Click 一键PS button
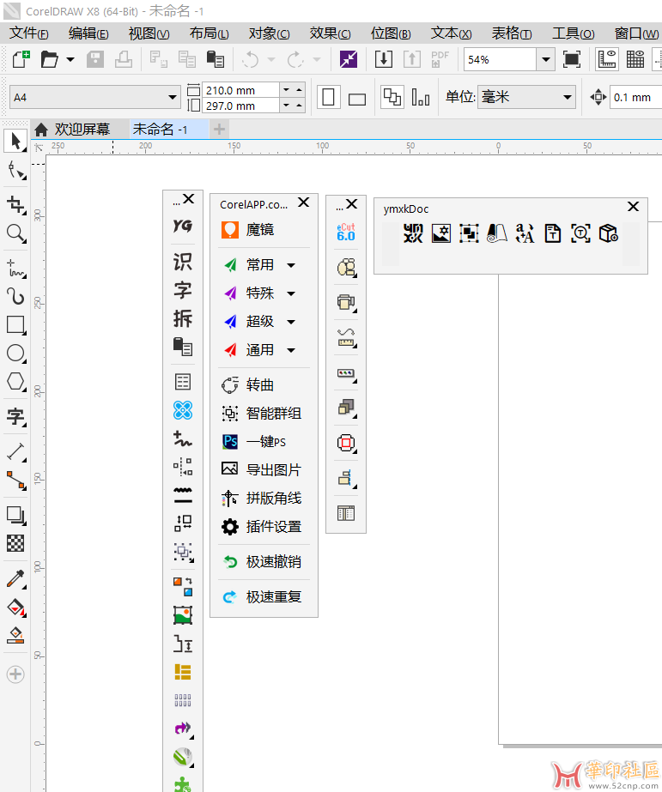 coord(254,442)
